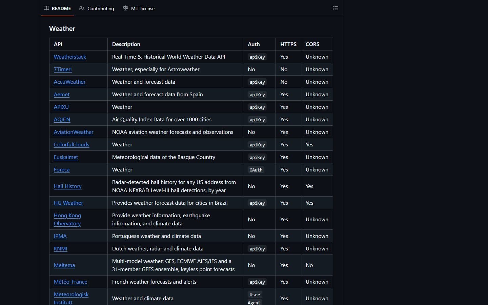The height and width of the screenshot is (305, 488).
Task: Click the User-Agent auth value
Action: pos(255,299)
